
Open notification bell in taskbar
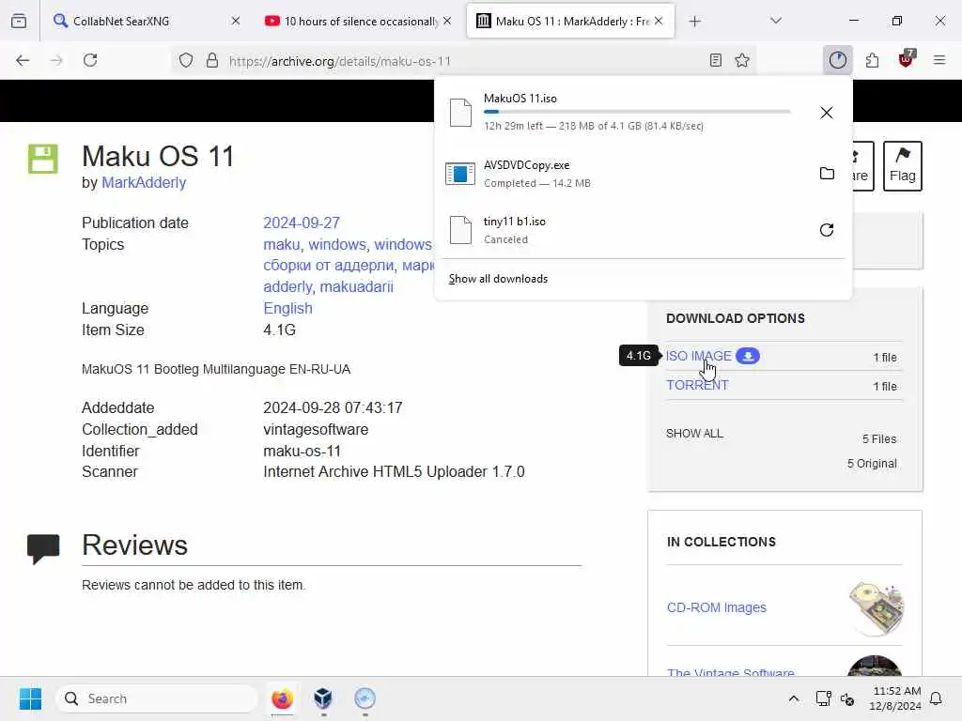(936, 698)
